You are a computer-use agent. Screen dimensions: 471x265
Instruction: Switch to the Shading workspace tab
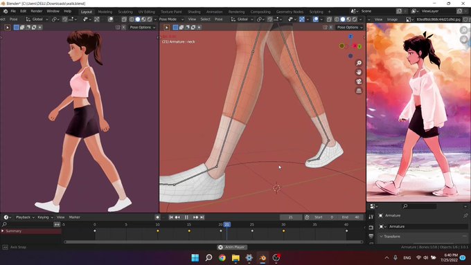coord(194,12)
